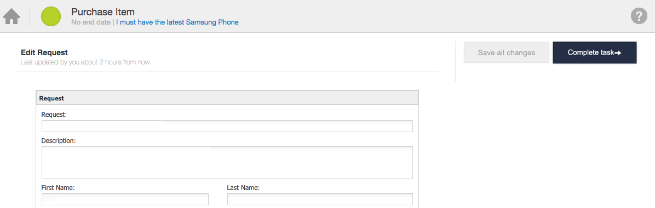Screen dimensions: 655x208
Task: Click the green status circle icon
Action: tap(51, 16)
